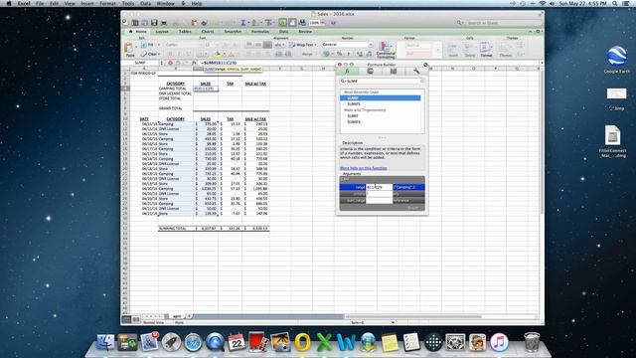Open the Layout ribbon tab
Viewport: 636px width, 358px height.
162,31
